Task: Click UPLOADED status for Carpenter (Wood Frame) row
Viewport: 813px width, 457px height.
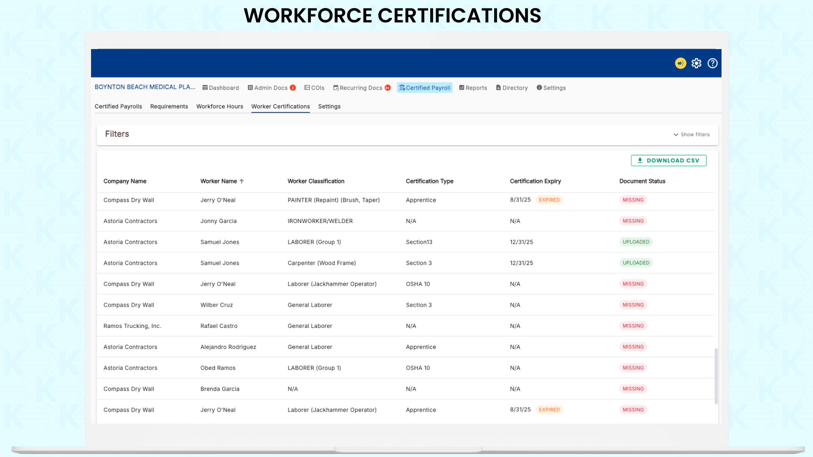Action: coord(636,263)
